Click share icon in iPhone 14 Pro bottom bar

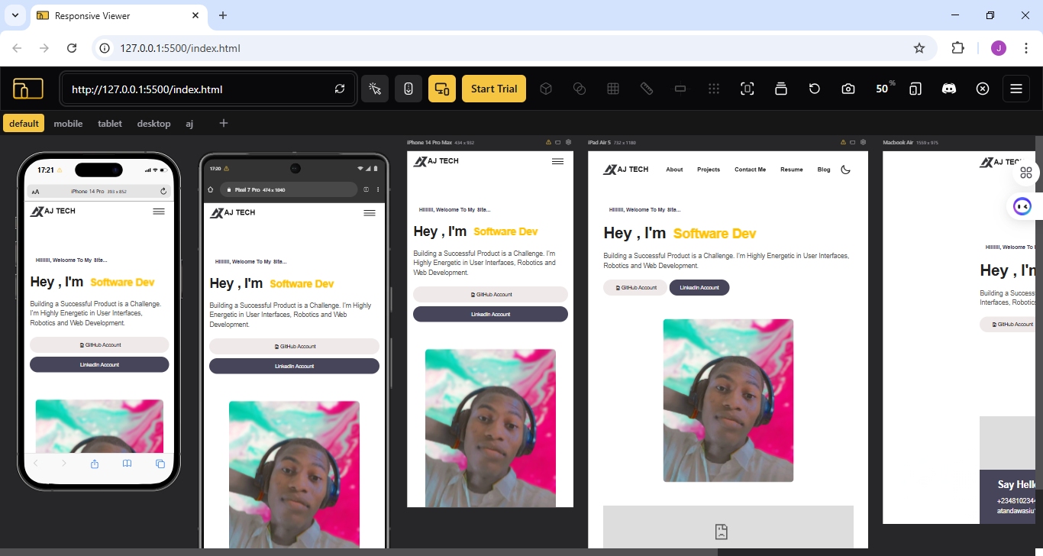click(x=95, y=464)
